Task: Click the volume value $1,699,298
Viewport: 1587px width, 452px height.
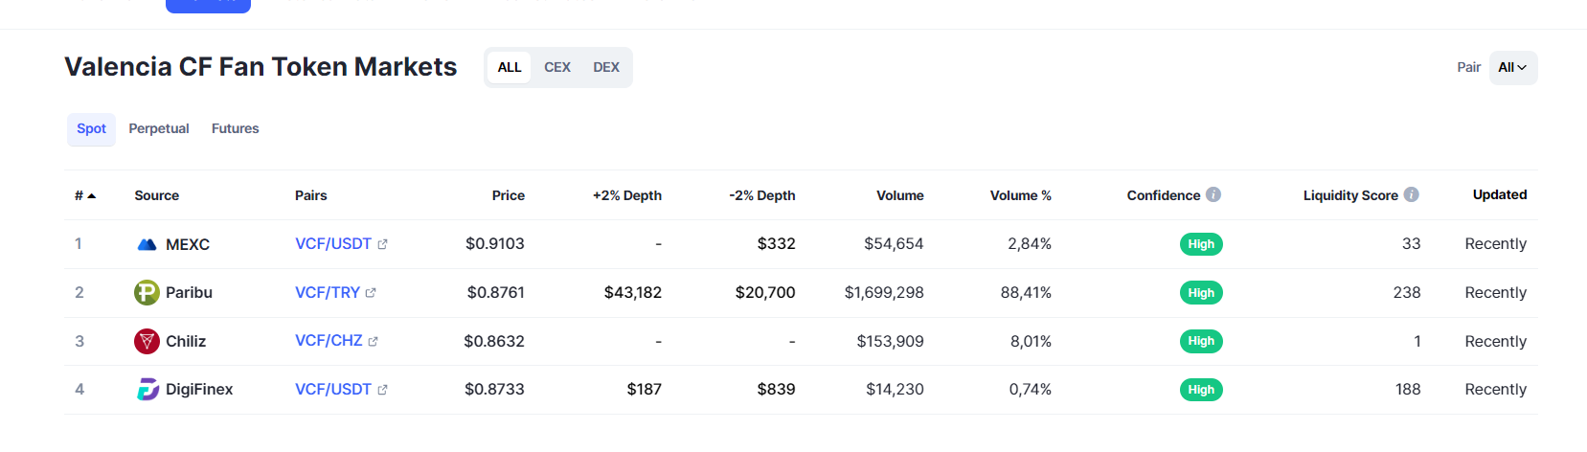Action: [x=884, y=293]
